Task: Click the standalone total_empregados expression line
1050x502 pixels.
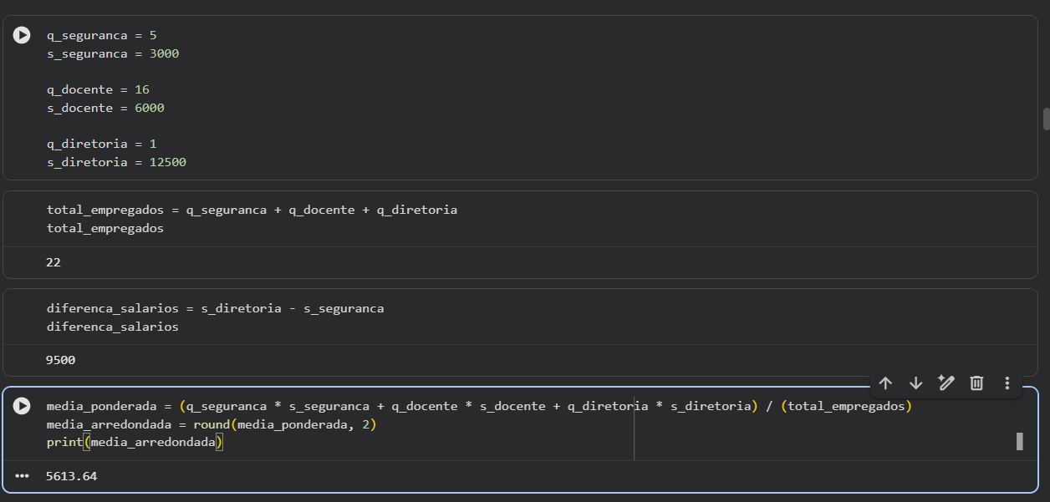Action: coord(105,228)
